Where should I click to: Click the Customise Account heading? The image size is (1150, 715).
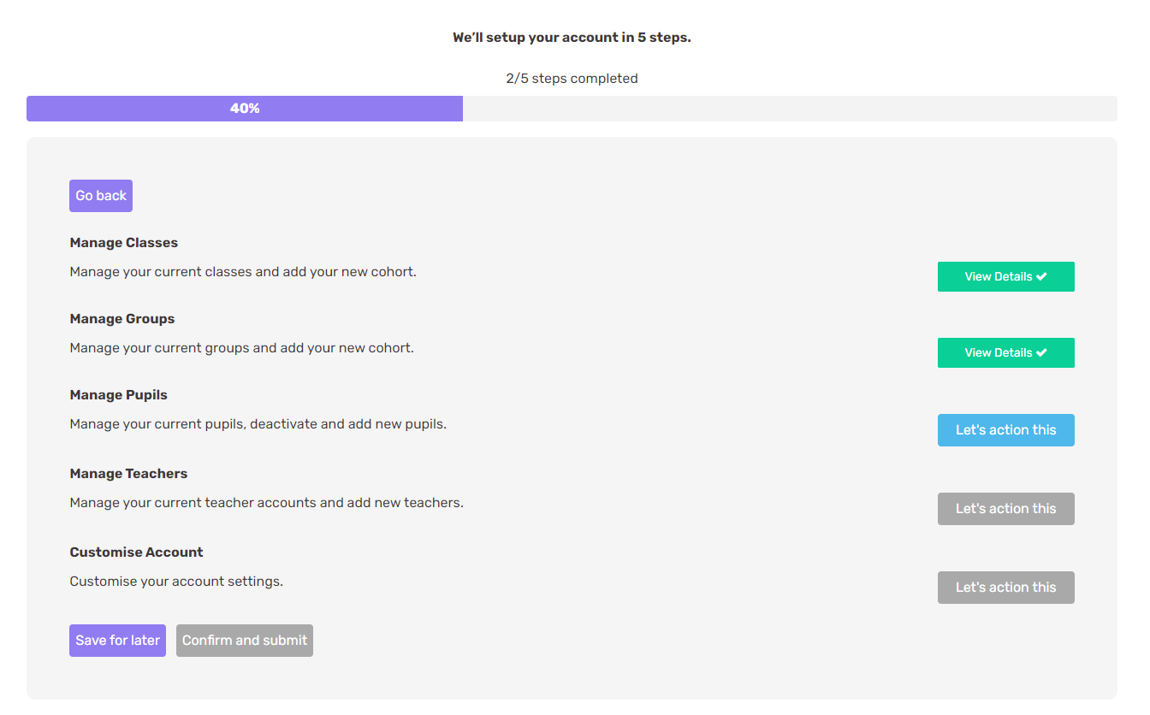tap(137, 552)
